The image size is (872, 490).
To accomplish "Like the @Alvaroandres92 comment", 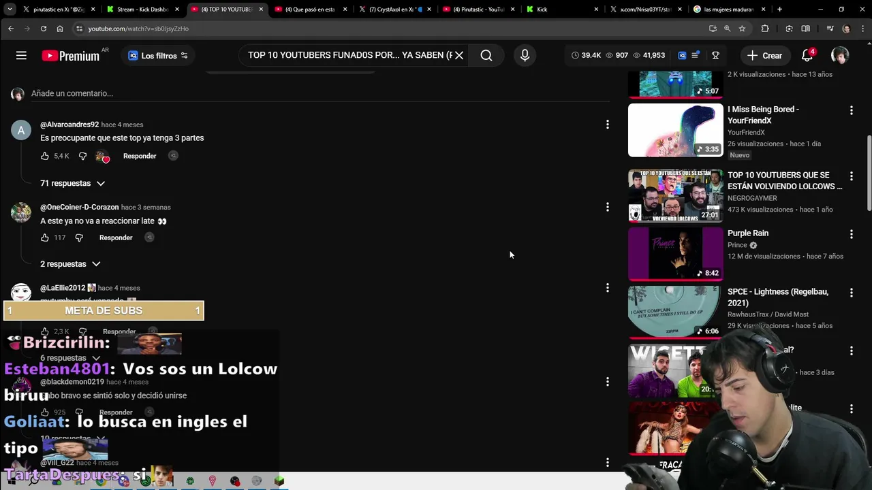I will click(45, 156).
